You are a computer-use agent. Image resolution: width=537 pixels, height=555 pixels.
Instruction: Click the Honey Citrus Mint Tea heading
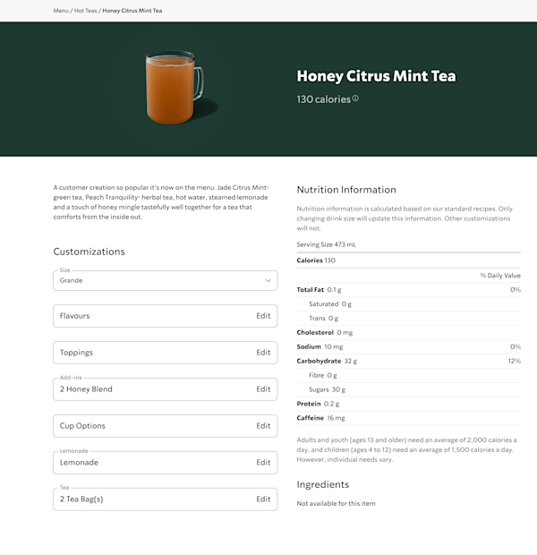point(376,76)
